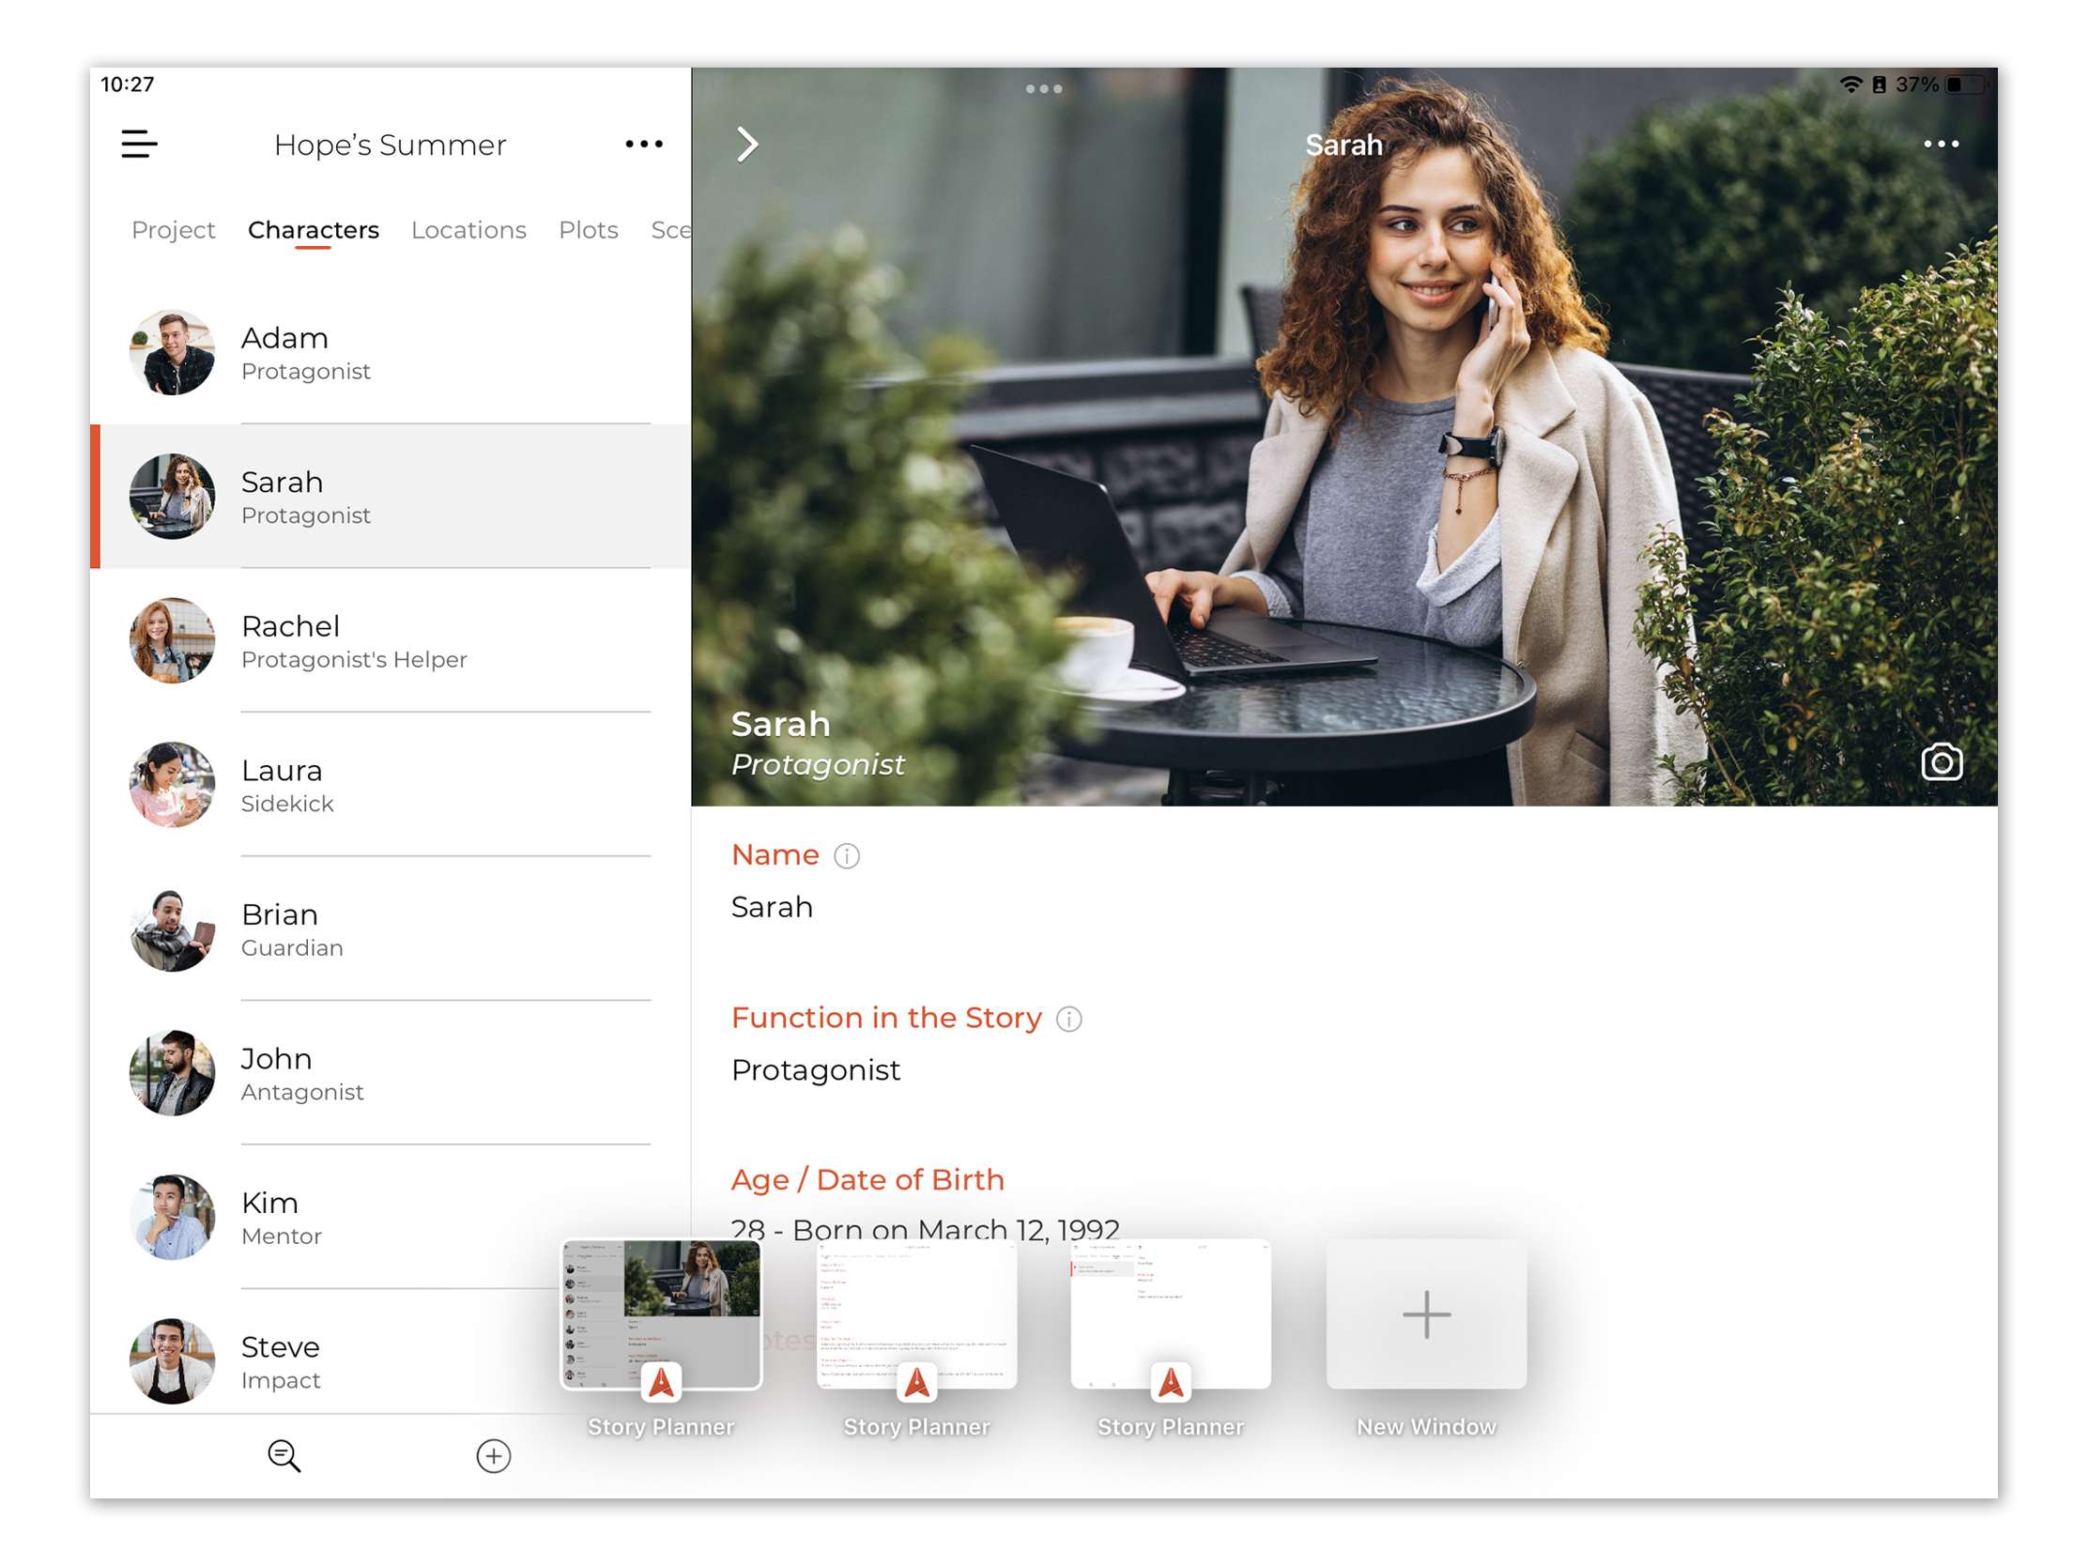Tap the Sarah Protagonist caption on the photo

point(818,745)
